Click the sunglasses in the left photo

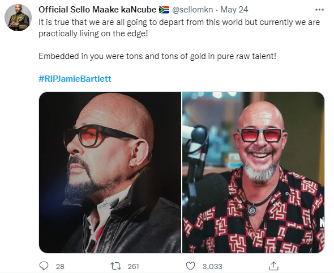pos(100,136)
